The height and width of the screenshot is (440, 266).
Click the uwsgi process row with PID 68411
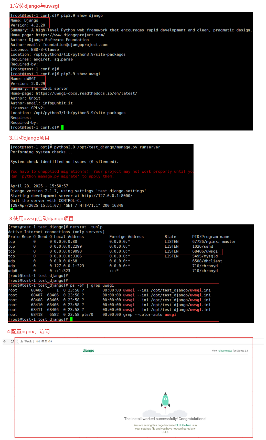coord(109,310)
